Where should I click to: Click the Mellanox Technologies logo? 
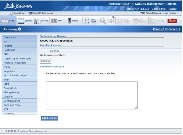tap(18, 6)
